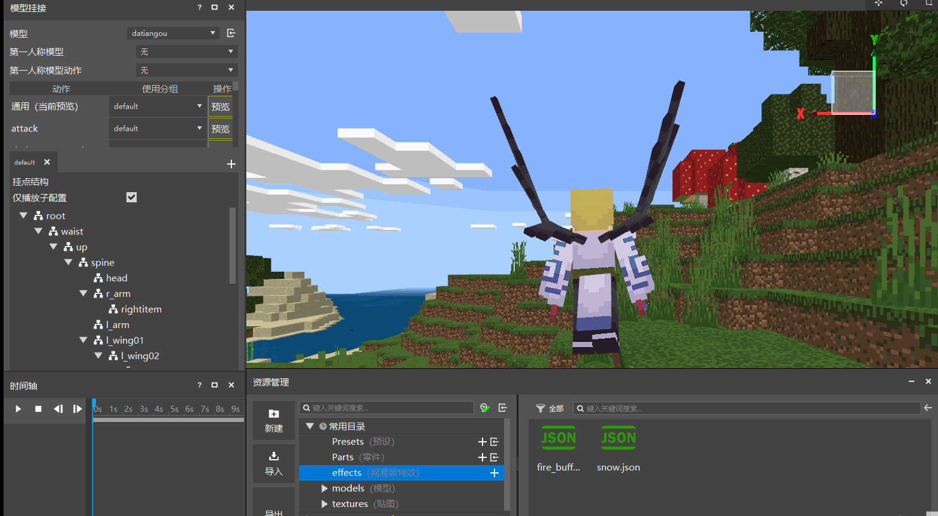Select the head bone in tree
938x516 pixels.
pyautogui.click(x=117, y=278)
